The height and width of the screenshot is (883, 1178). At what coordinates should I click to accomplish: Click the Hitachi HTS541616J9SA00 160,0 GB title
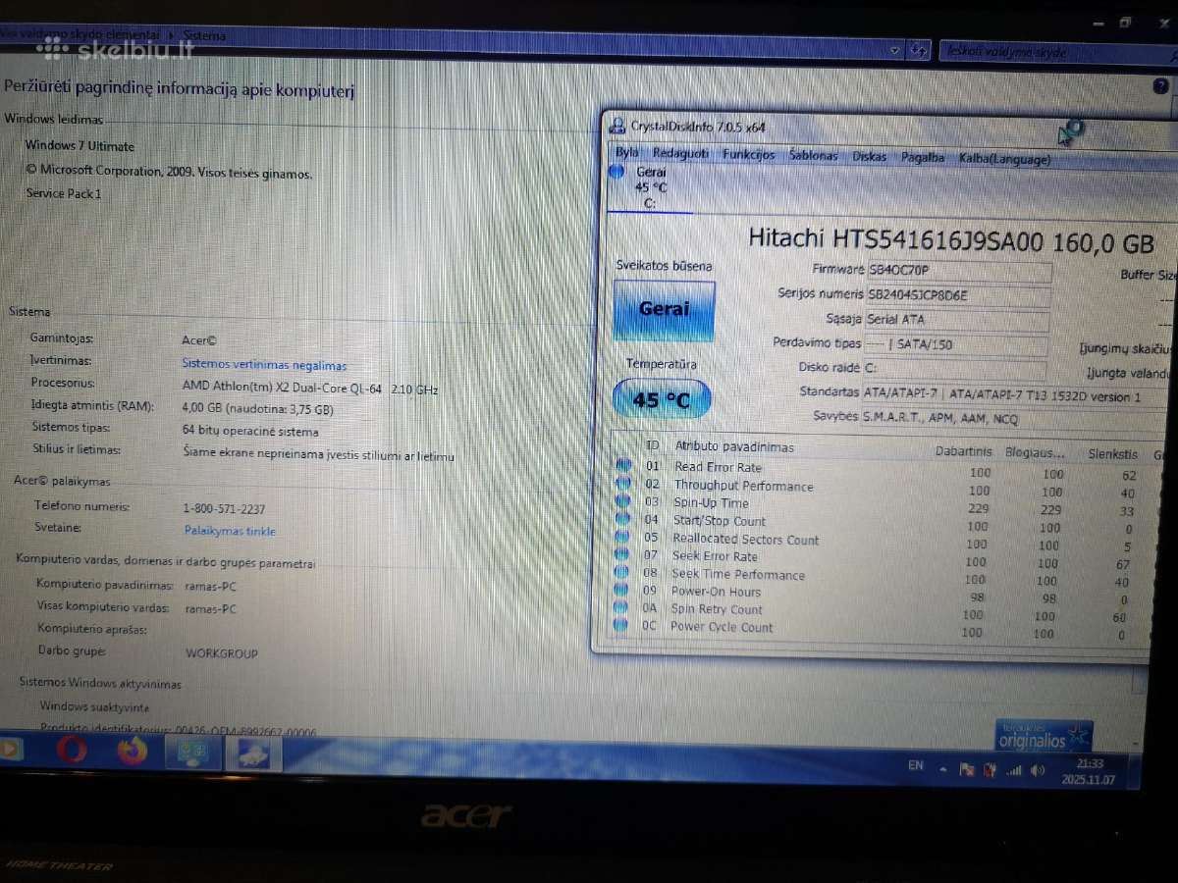(x=951, y=240)
